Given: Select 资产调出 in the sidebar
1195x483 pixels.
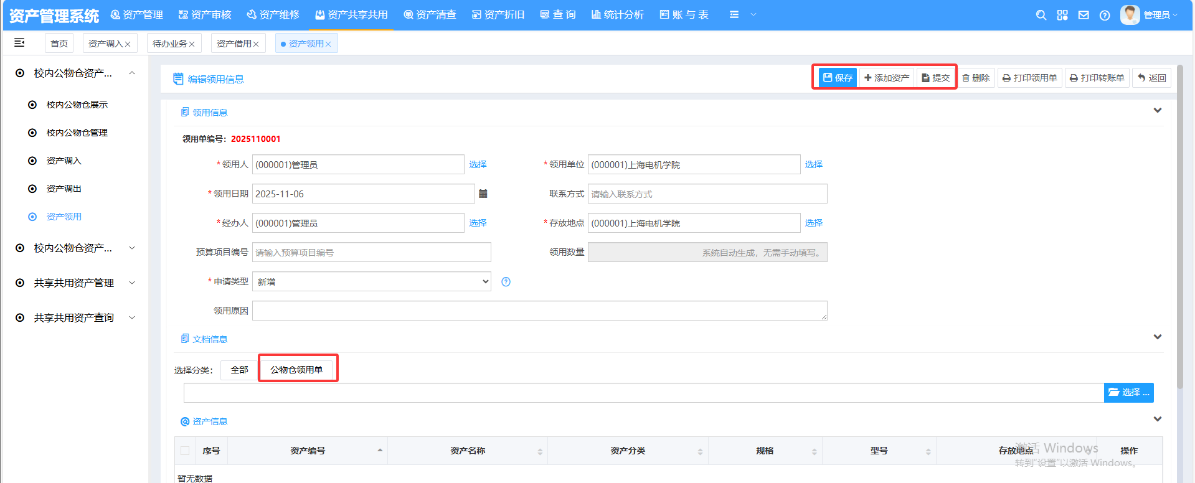Looking at the screenshot, I should pos(64,189).
